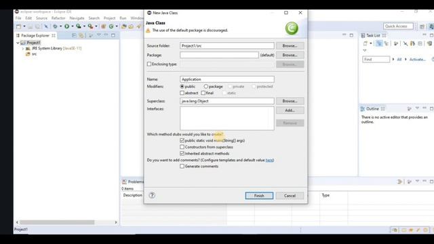Viewport: 434px width, 244px height.
Task: Click the Open Task toolbar icon
Action: pos(131,26)
